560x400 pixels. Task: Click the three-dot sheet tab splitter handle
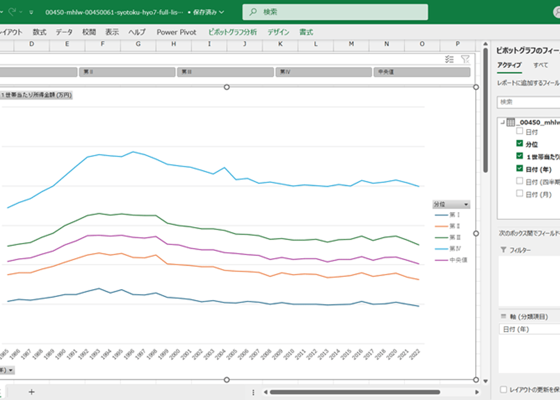click(253, 392)
